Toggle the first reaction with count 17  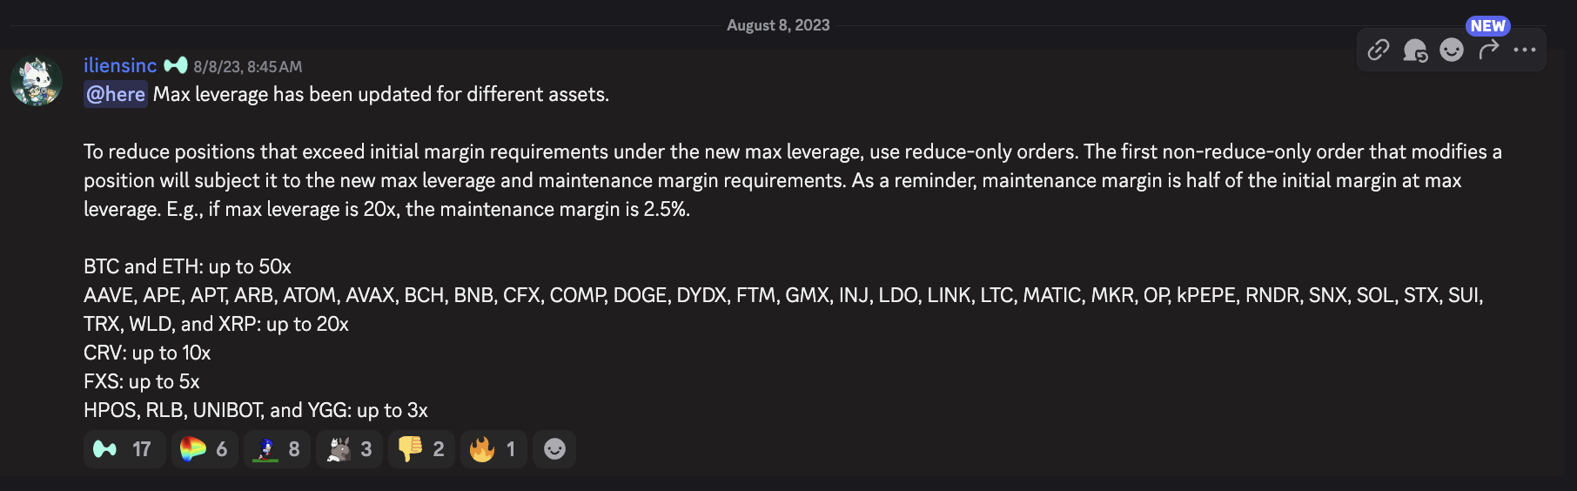coord(124,449)
